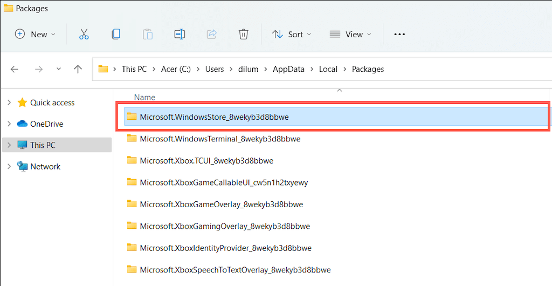Screen dimensions: 552x286
Task: Click the Network icon in sidebar
Action: pos(22,167)
